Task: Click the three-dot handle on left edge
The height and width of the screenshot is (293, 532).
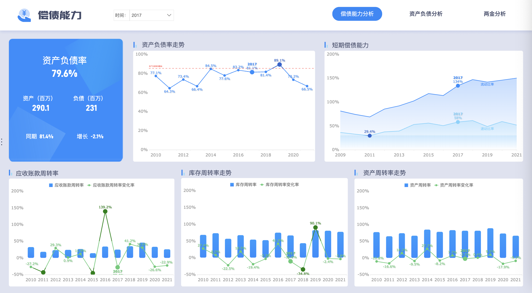Action: (2, 142)
